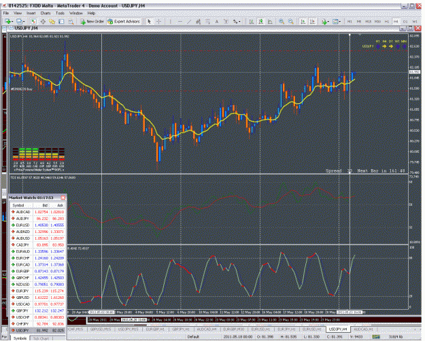This screenshot has width=425, height=341.
Task: Open the Help menu
Action: (91, 13)
